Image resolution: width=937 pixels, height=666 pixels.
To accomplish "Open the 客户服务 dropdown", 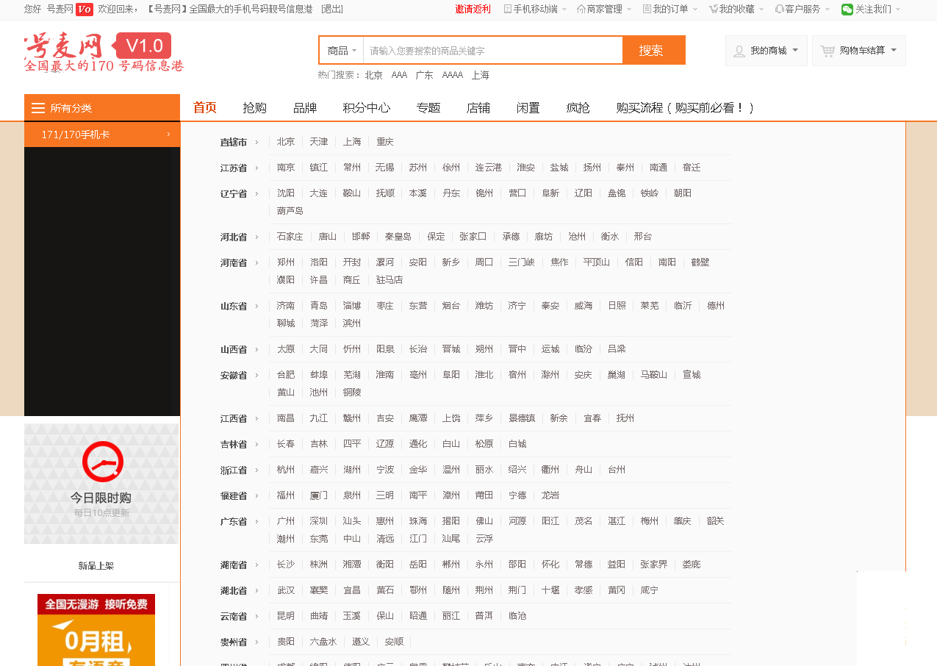I will click(803, 9).
